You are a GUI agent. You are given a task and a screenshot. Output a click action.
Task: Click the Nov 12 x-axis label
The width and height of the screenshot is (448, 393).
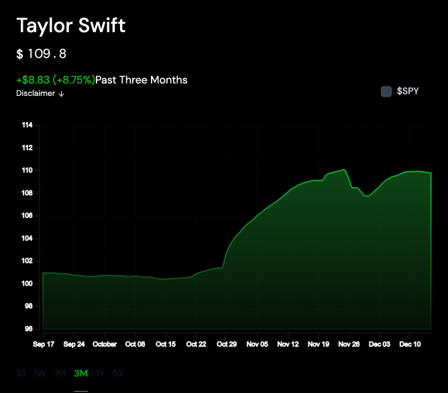[x=288, y=344]
